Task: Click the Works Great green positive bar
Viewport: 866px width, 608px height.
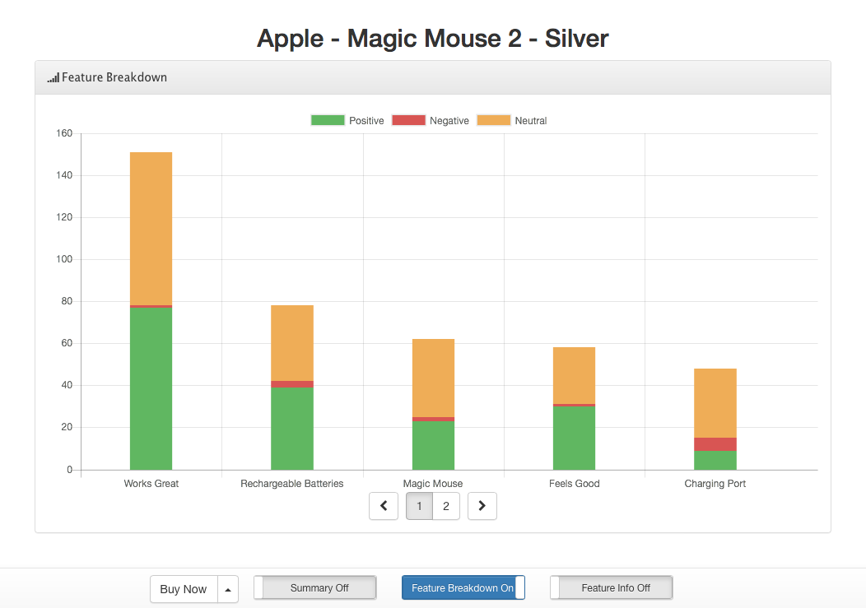Action: 151,389
